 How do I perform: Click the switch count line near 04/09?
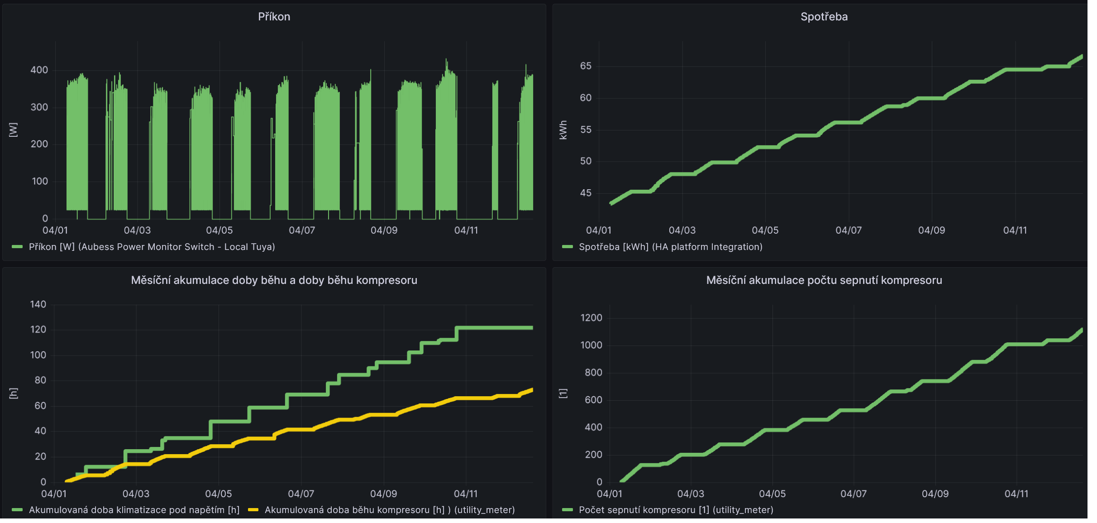tap(935, 381)
